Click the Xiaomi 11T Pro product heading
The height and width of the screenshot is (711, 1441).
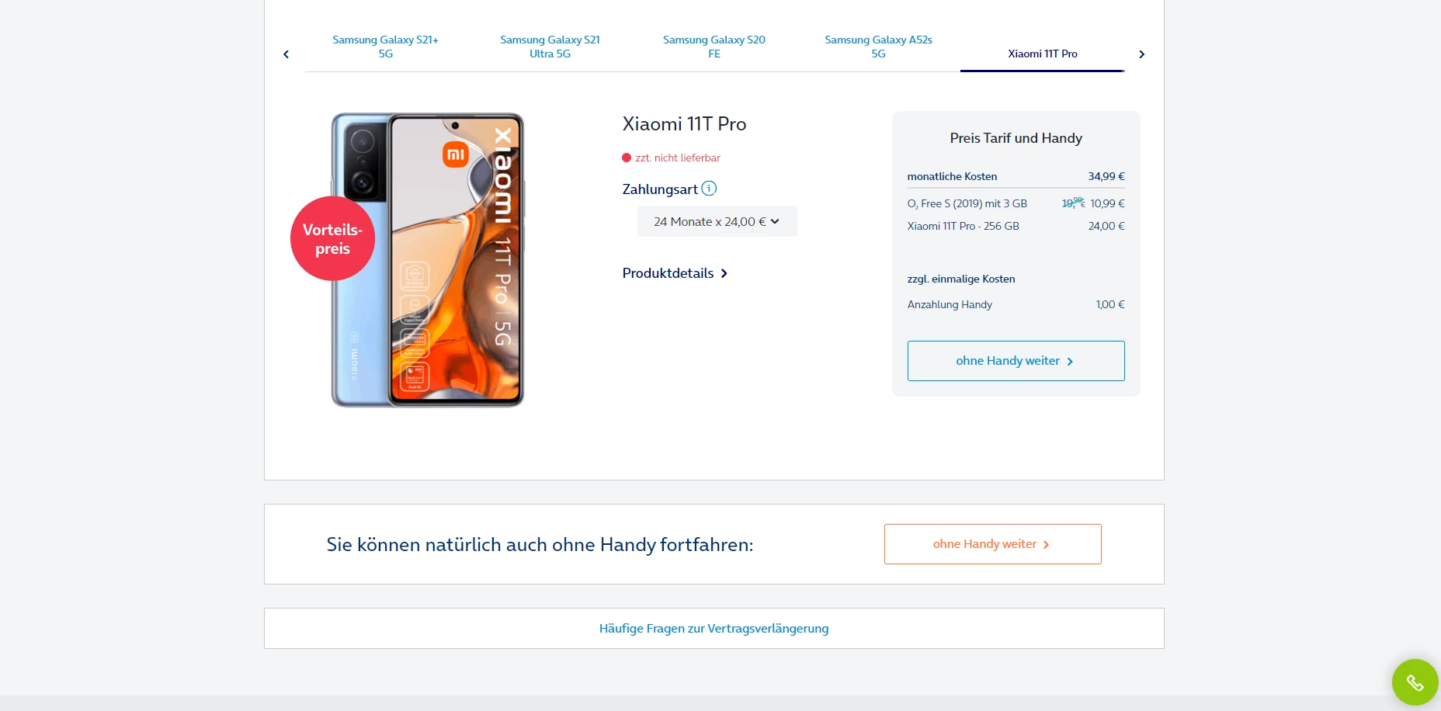coord(684,124)
